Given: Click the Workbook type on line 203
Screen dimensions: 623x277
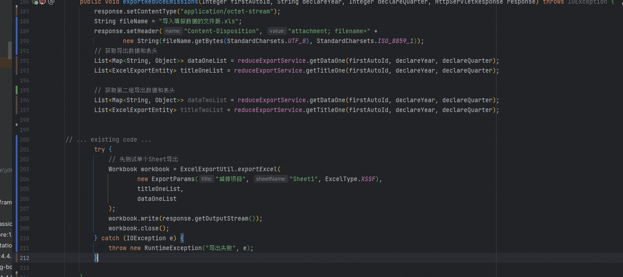Looking at the screenshot, I should (x=123, y=169).
